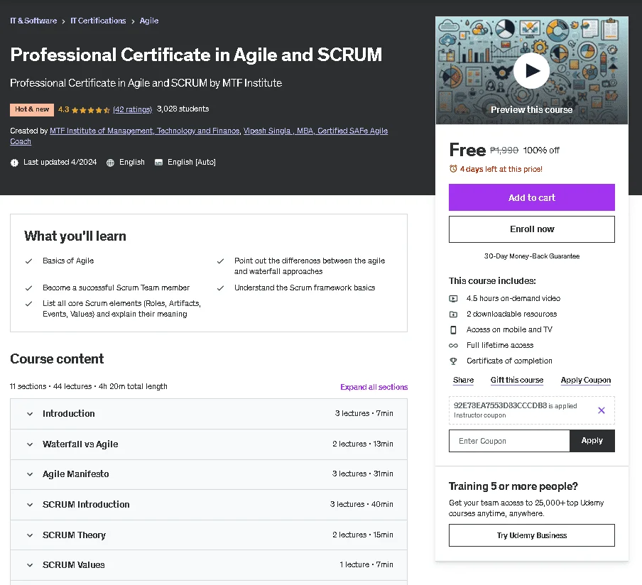Viewport: 642px width, 585px height.
Task: Click the star rating icons
Action: coord(90,110)
